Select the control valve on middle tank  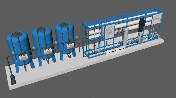48,51
